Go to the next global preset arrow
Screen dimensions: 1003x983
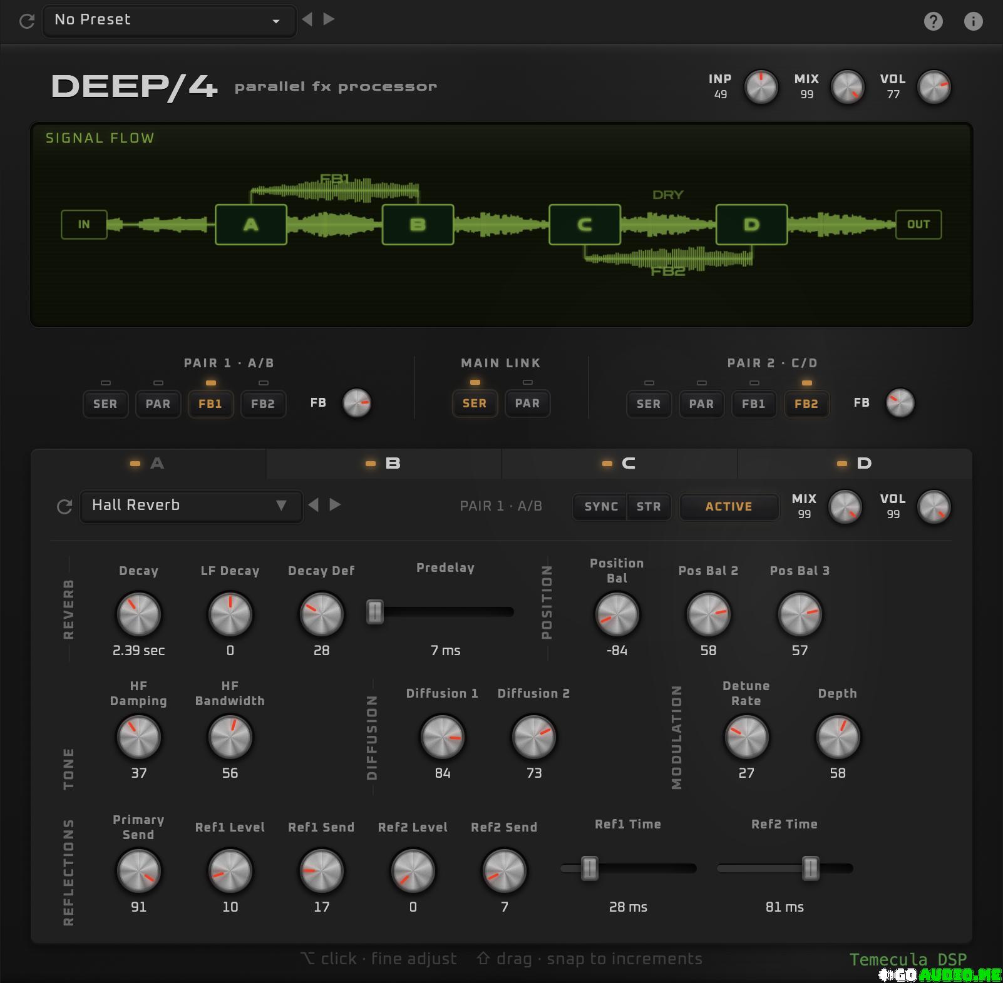(329, 19)
